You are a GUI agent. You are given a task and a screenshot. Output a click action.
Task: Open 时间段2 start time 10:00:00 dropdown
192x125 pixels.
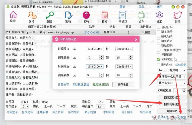pyautogui.click(x=95, y=66)
